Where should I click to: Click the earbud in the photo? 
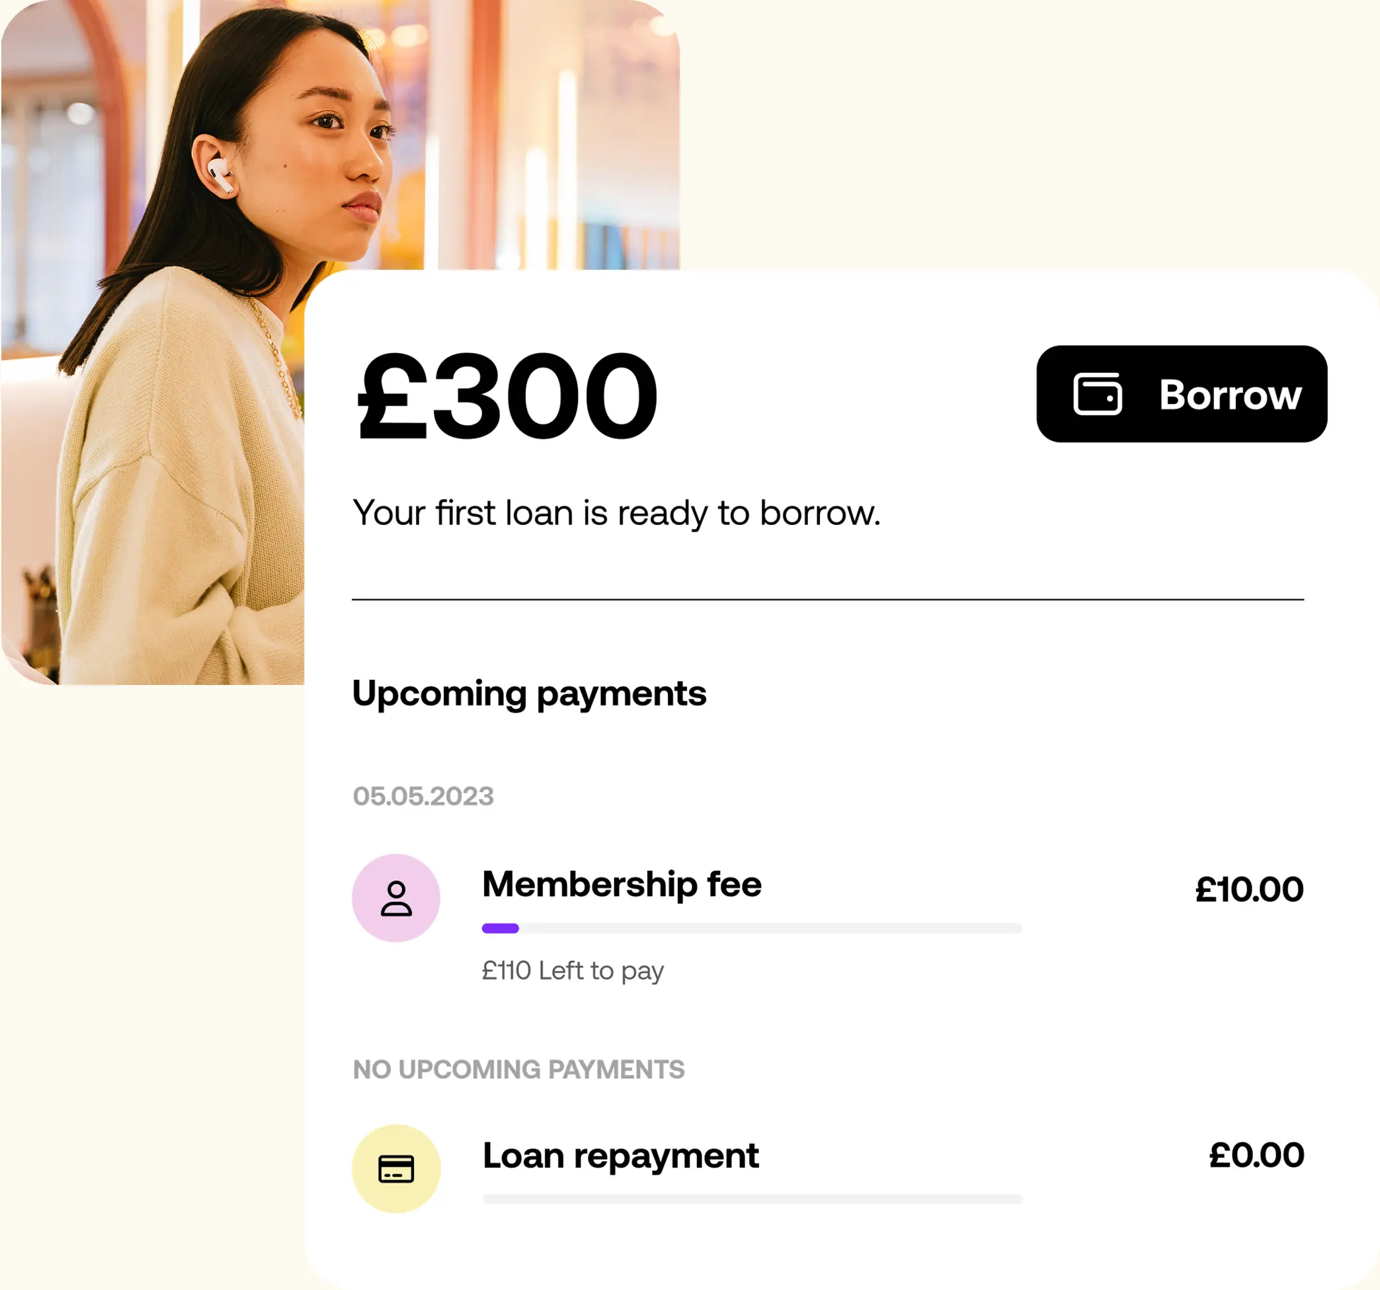coord(221,176)
